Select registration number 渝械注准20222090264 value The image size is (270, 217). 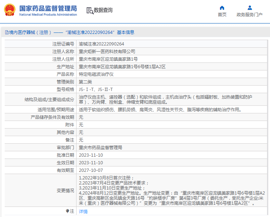[x=101, y=44]
